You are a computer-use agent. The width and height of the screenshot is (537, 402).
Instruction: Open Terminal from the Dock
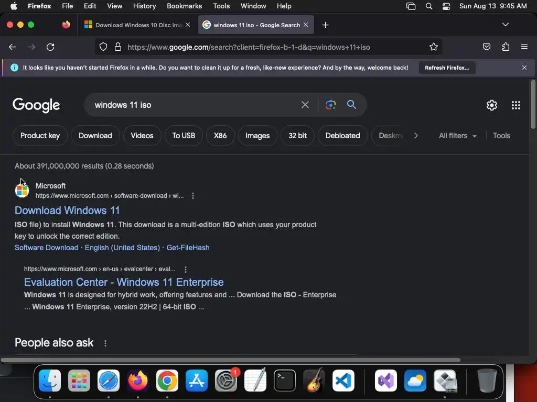tap(285, 381)
